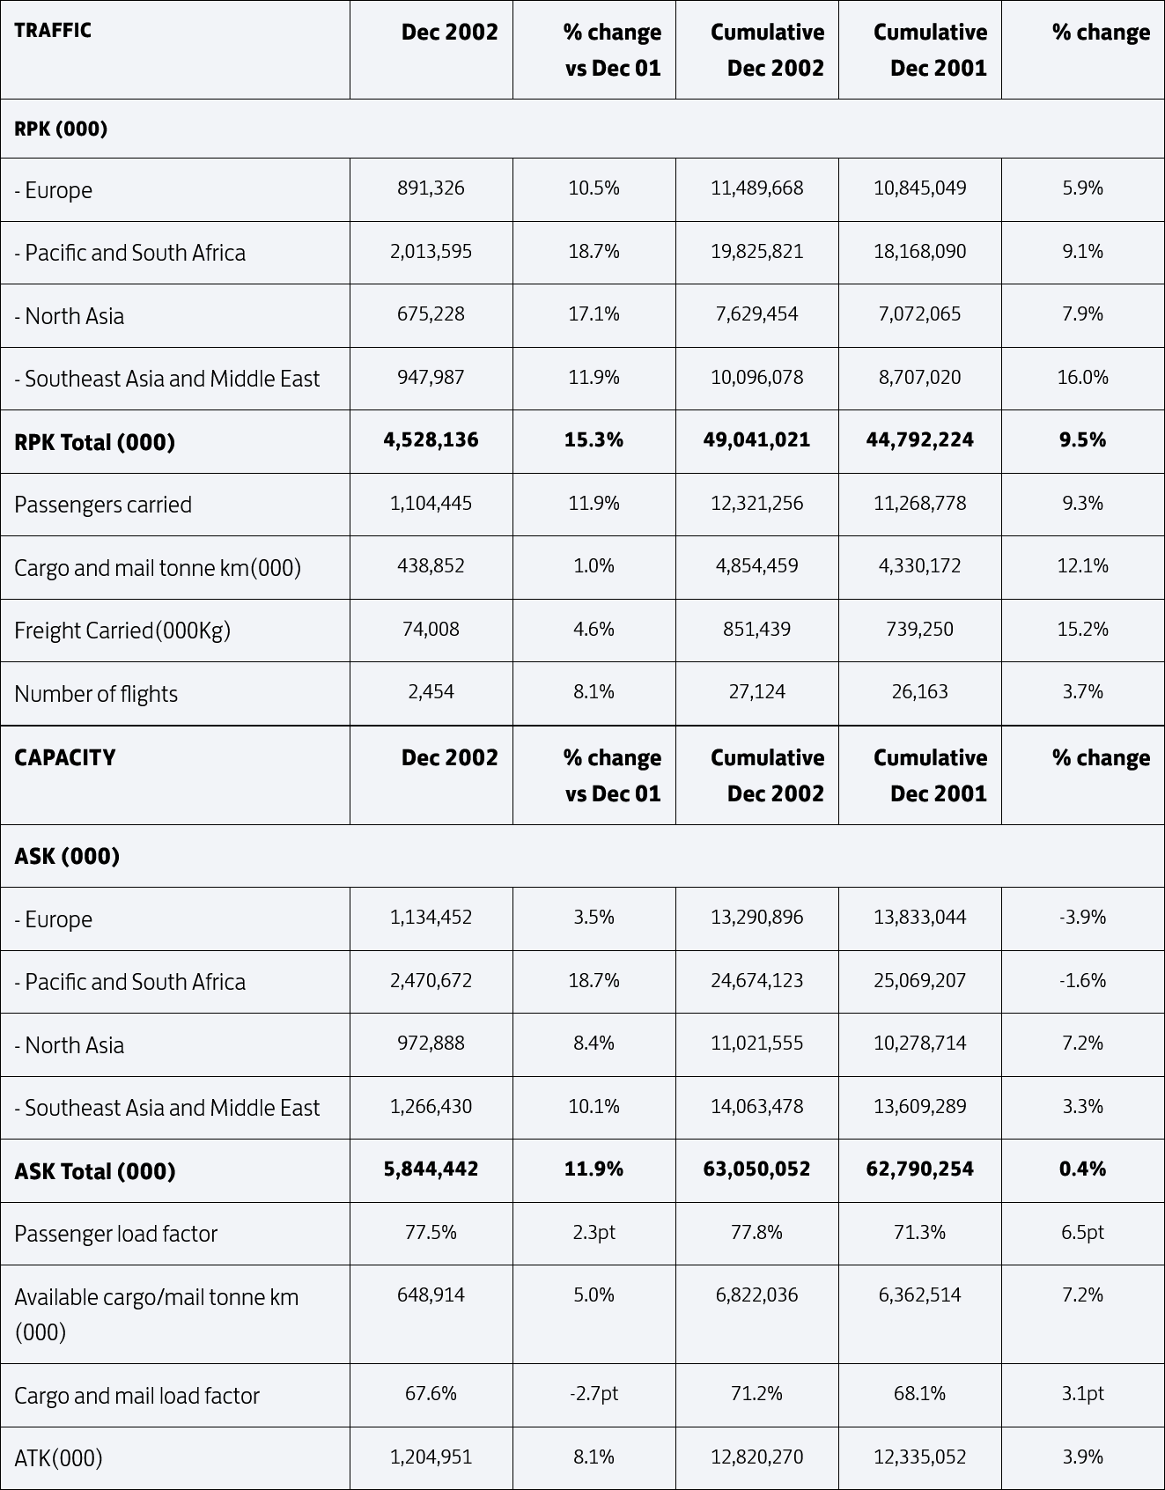Select Passengers carried value 1,104,445
The height and width of the screenshot is (1490, 1165).
tap(431, 504)
